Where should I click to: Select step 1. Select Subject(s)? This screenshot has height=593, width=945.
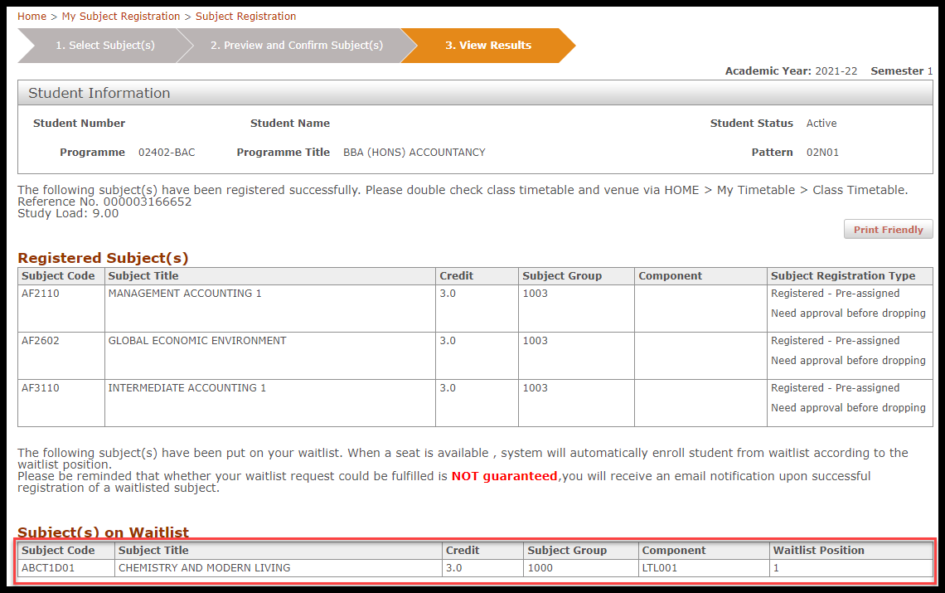pyautogui.click(x=105, y=46)
